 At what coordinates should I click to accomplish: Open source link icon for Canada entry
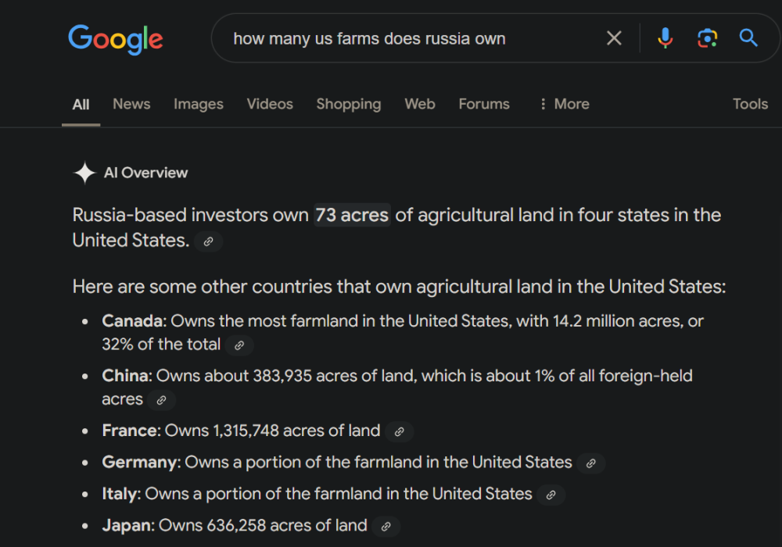click(x=239, y=345)
